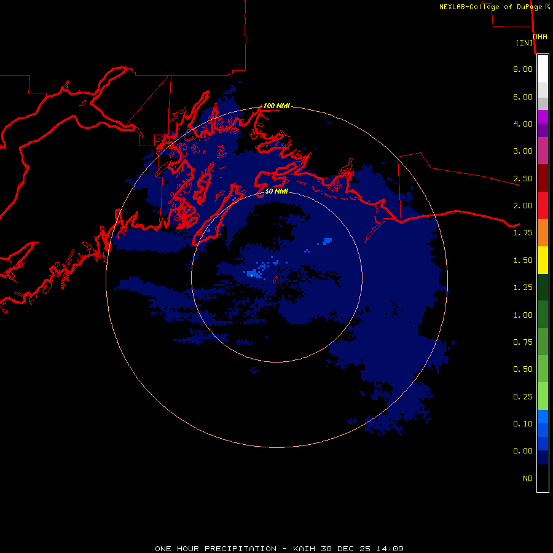Viewport: 553px width, 553px height.
Task: Click the 6.00 legend value
Action: tap(523, 96)
